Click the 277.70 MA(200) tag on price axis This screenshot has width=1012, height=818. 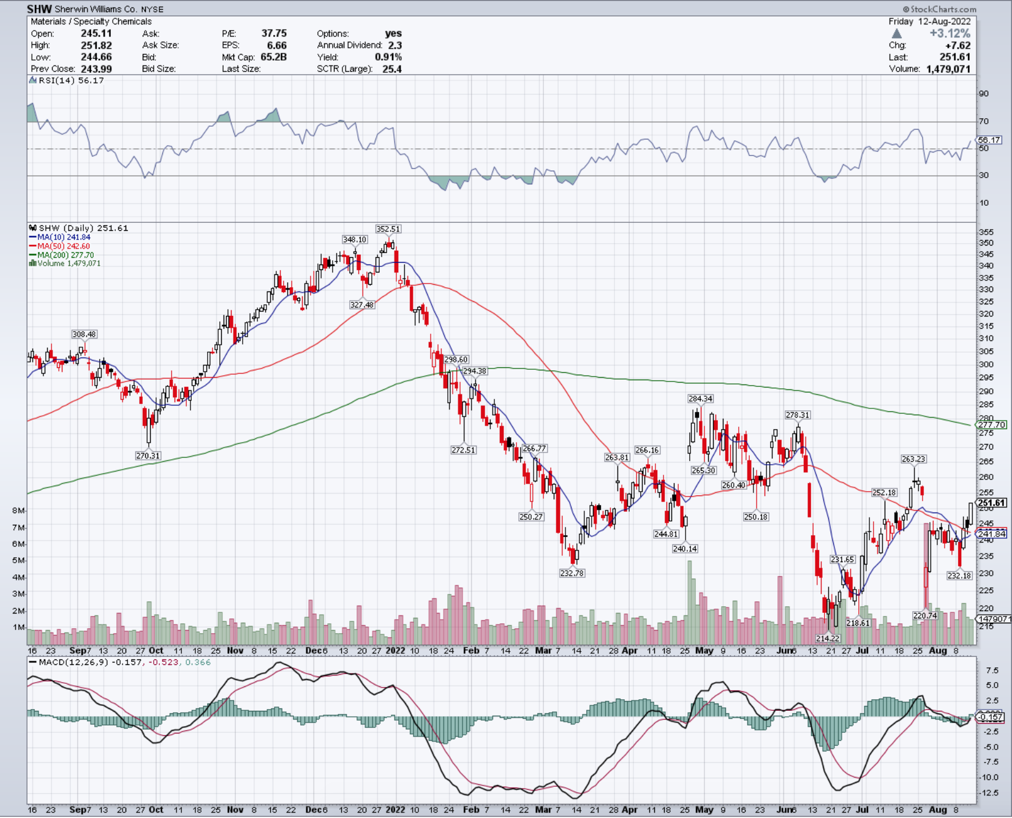[x=992, y=424]
